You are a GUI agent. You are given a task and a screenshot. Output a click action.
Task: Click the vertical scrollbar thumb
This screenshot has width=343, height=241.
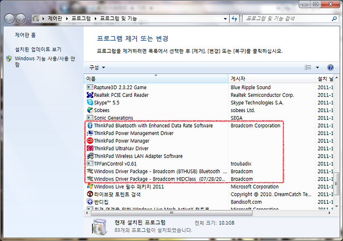pos(336,184)
